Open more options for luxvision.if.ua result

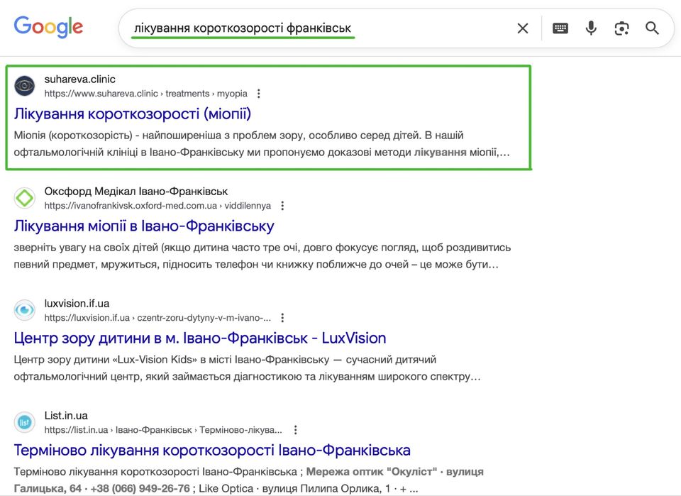pos(282,317)
